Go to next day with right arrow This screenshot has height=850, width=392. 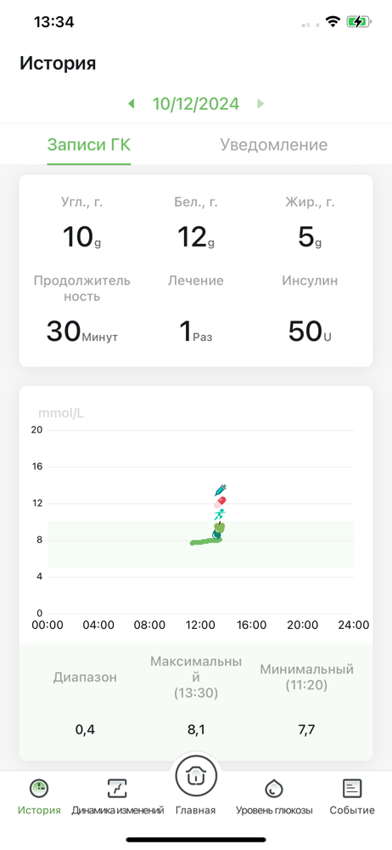pyautogui.click(x=261, y=104)
